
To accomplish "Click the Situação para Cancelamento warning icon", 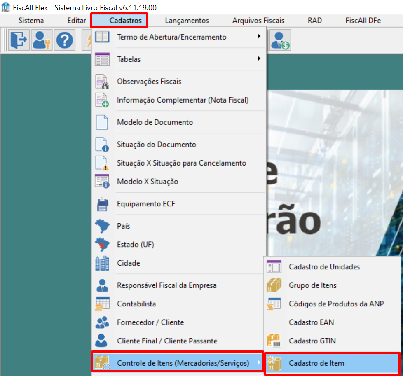I will pos(102,163).
